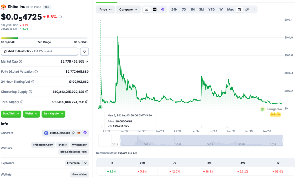The image size is (296, 178).
Task: Click Explore our API link
Action: 127,153
